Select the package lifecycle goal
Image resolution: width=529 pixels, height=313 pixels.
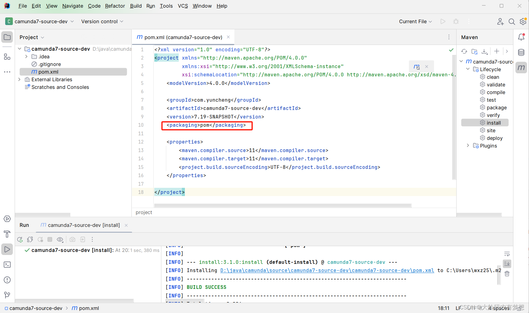click(x=493, y=107)
